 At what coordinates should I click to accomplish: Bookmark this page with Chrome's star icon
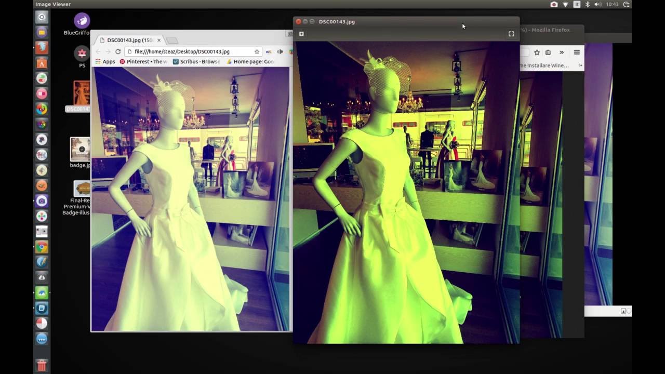[x=257, y=51]
